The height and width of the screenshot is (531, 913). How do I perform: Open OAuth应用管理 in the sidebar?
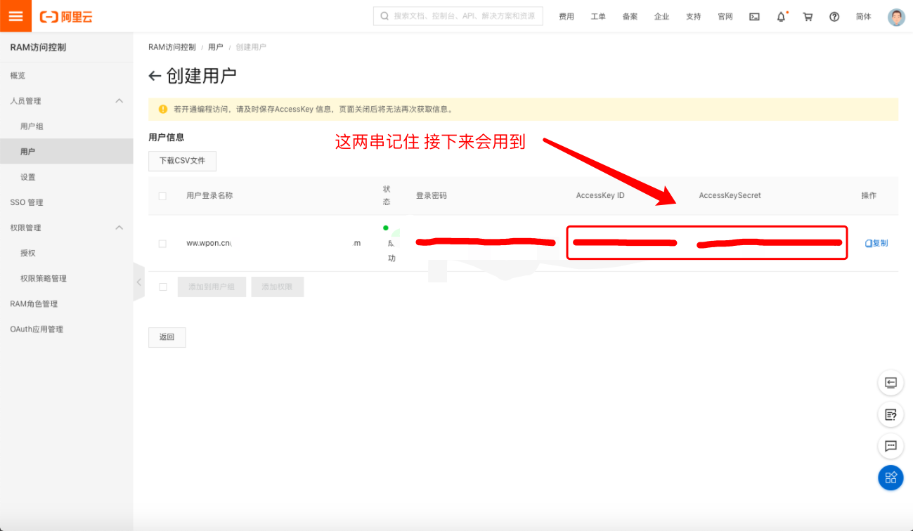(37, 329)
